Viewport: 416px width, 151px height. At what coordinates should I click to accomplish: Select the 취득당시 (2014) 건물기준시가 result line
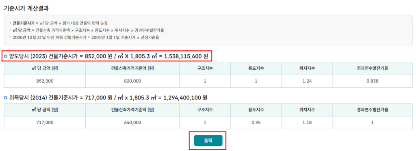[108, 98]
